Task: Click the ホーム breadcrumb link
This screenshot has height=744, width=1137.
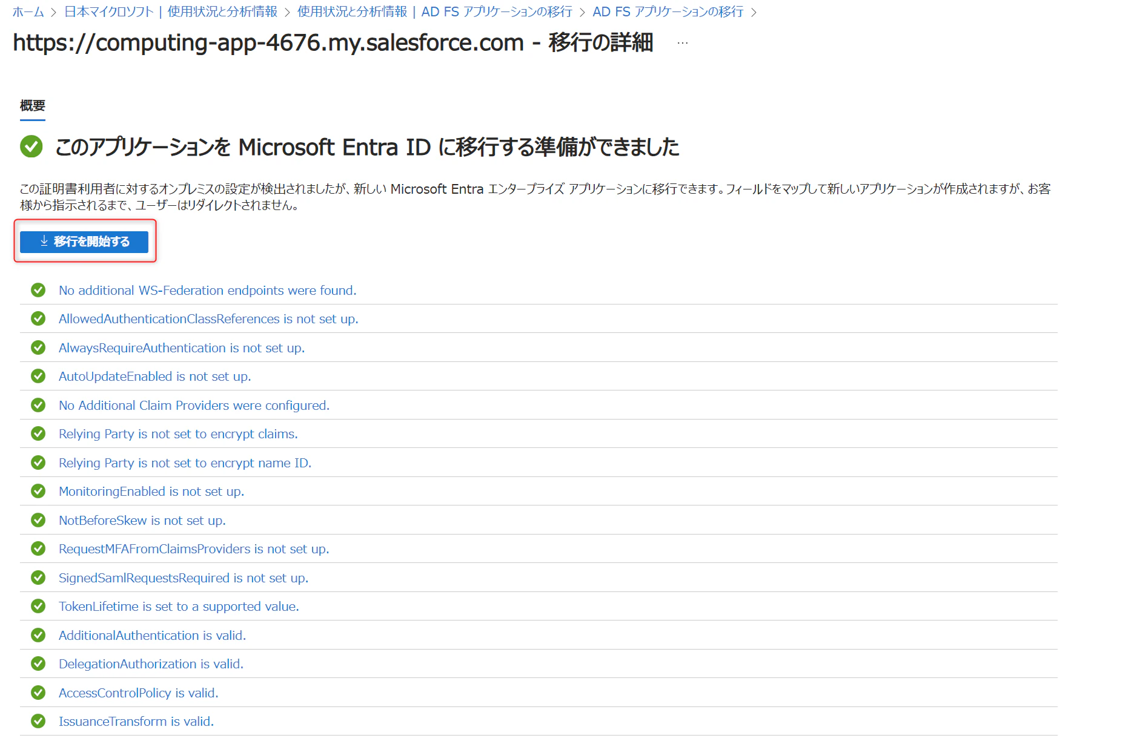Action: (x=28, y=12)
